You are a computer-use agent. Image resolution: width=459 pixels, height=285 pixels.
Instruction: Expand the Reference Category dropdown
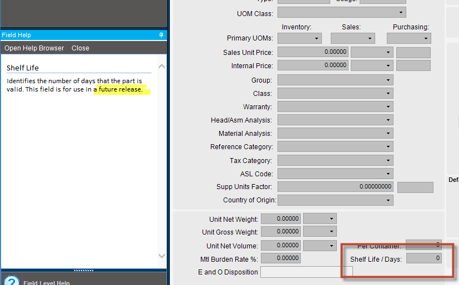coord(388,146)
